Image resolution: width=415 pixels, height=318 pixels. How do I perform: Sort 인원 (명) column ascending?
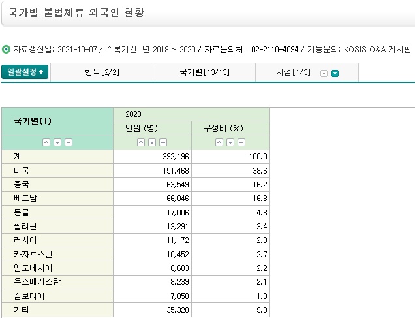click(x=141, y=142)
